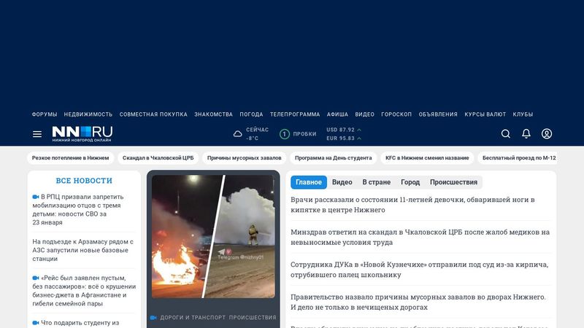The height and width of the screenshot is (328, 584).
Task: Open news 'Что подарить студенту'
Action: point(76,323)
